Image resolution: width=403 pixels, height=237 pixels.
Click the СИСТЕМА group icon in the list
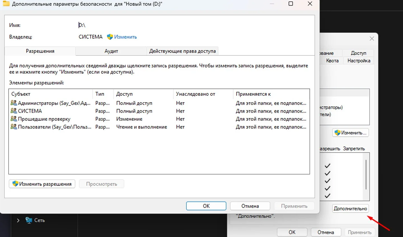coord(14,111)
